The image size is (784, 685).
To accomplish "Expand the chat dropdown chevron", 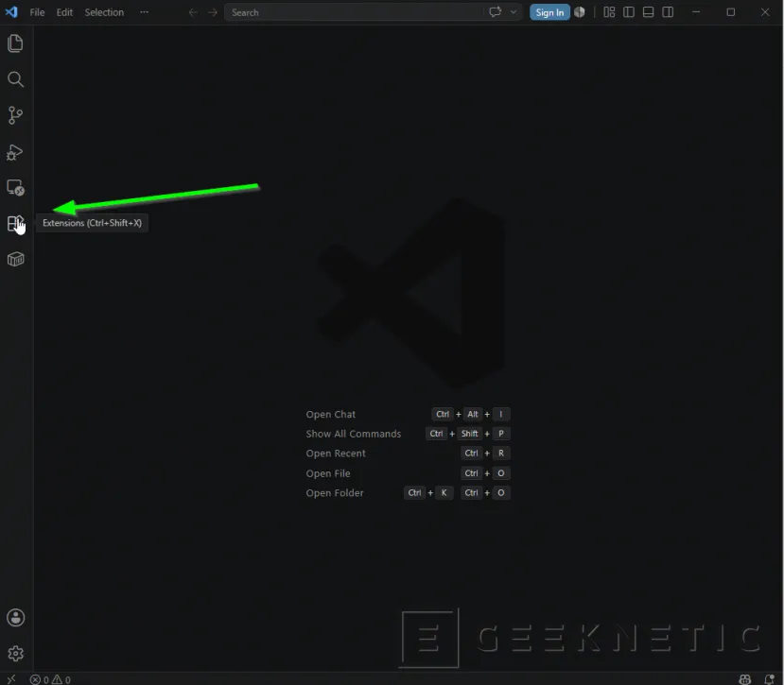I will [514, 12].
